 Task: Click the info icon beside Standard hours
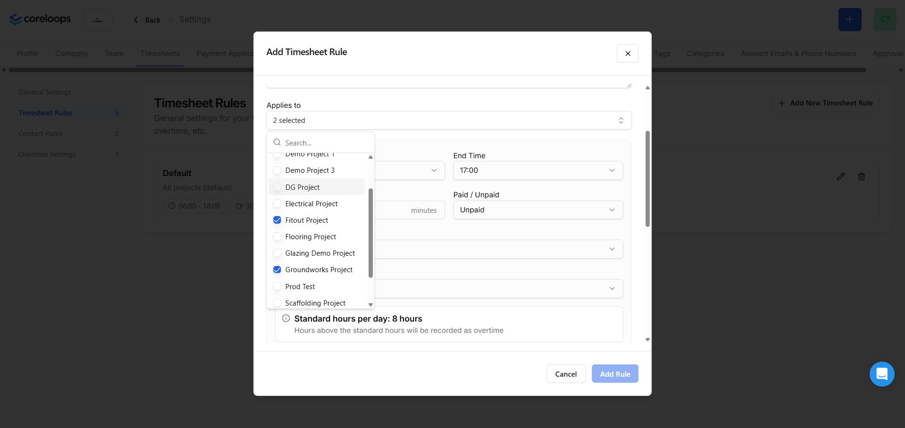pos(286,318)
